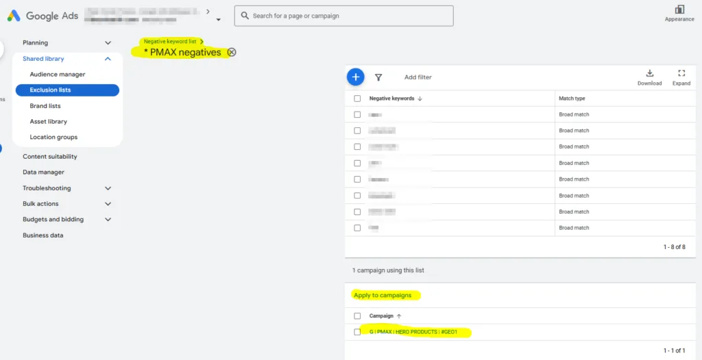Open the filter funnel icon
Image resolution: width=702 pixels, height=360 pixels.
[x=378, y=77]
